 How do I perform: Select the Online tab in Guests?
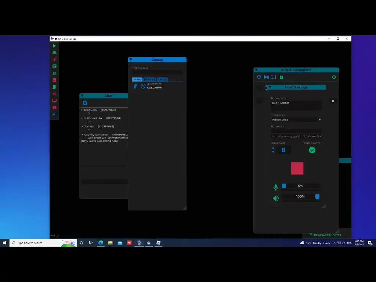(x=137, y=79)
